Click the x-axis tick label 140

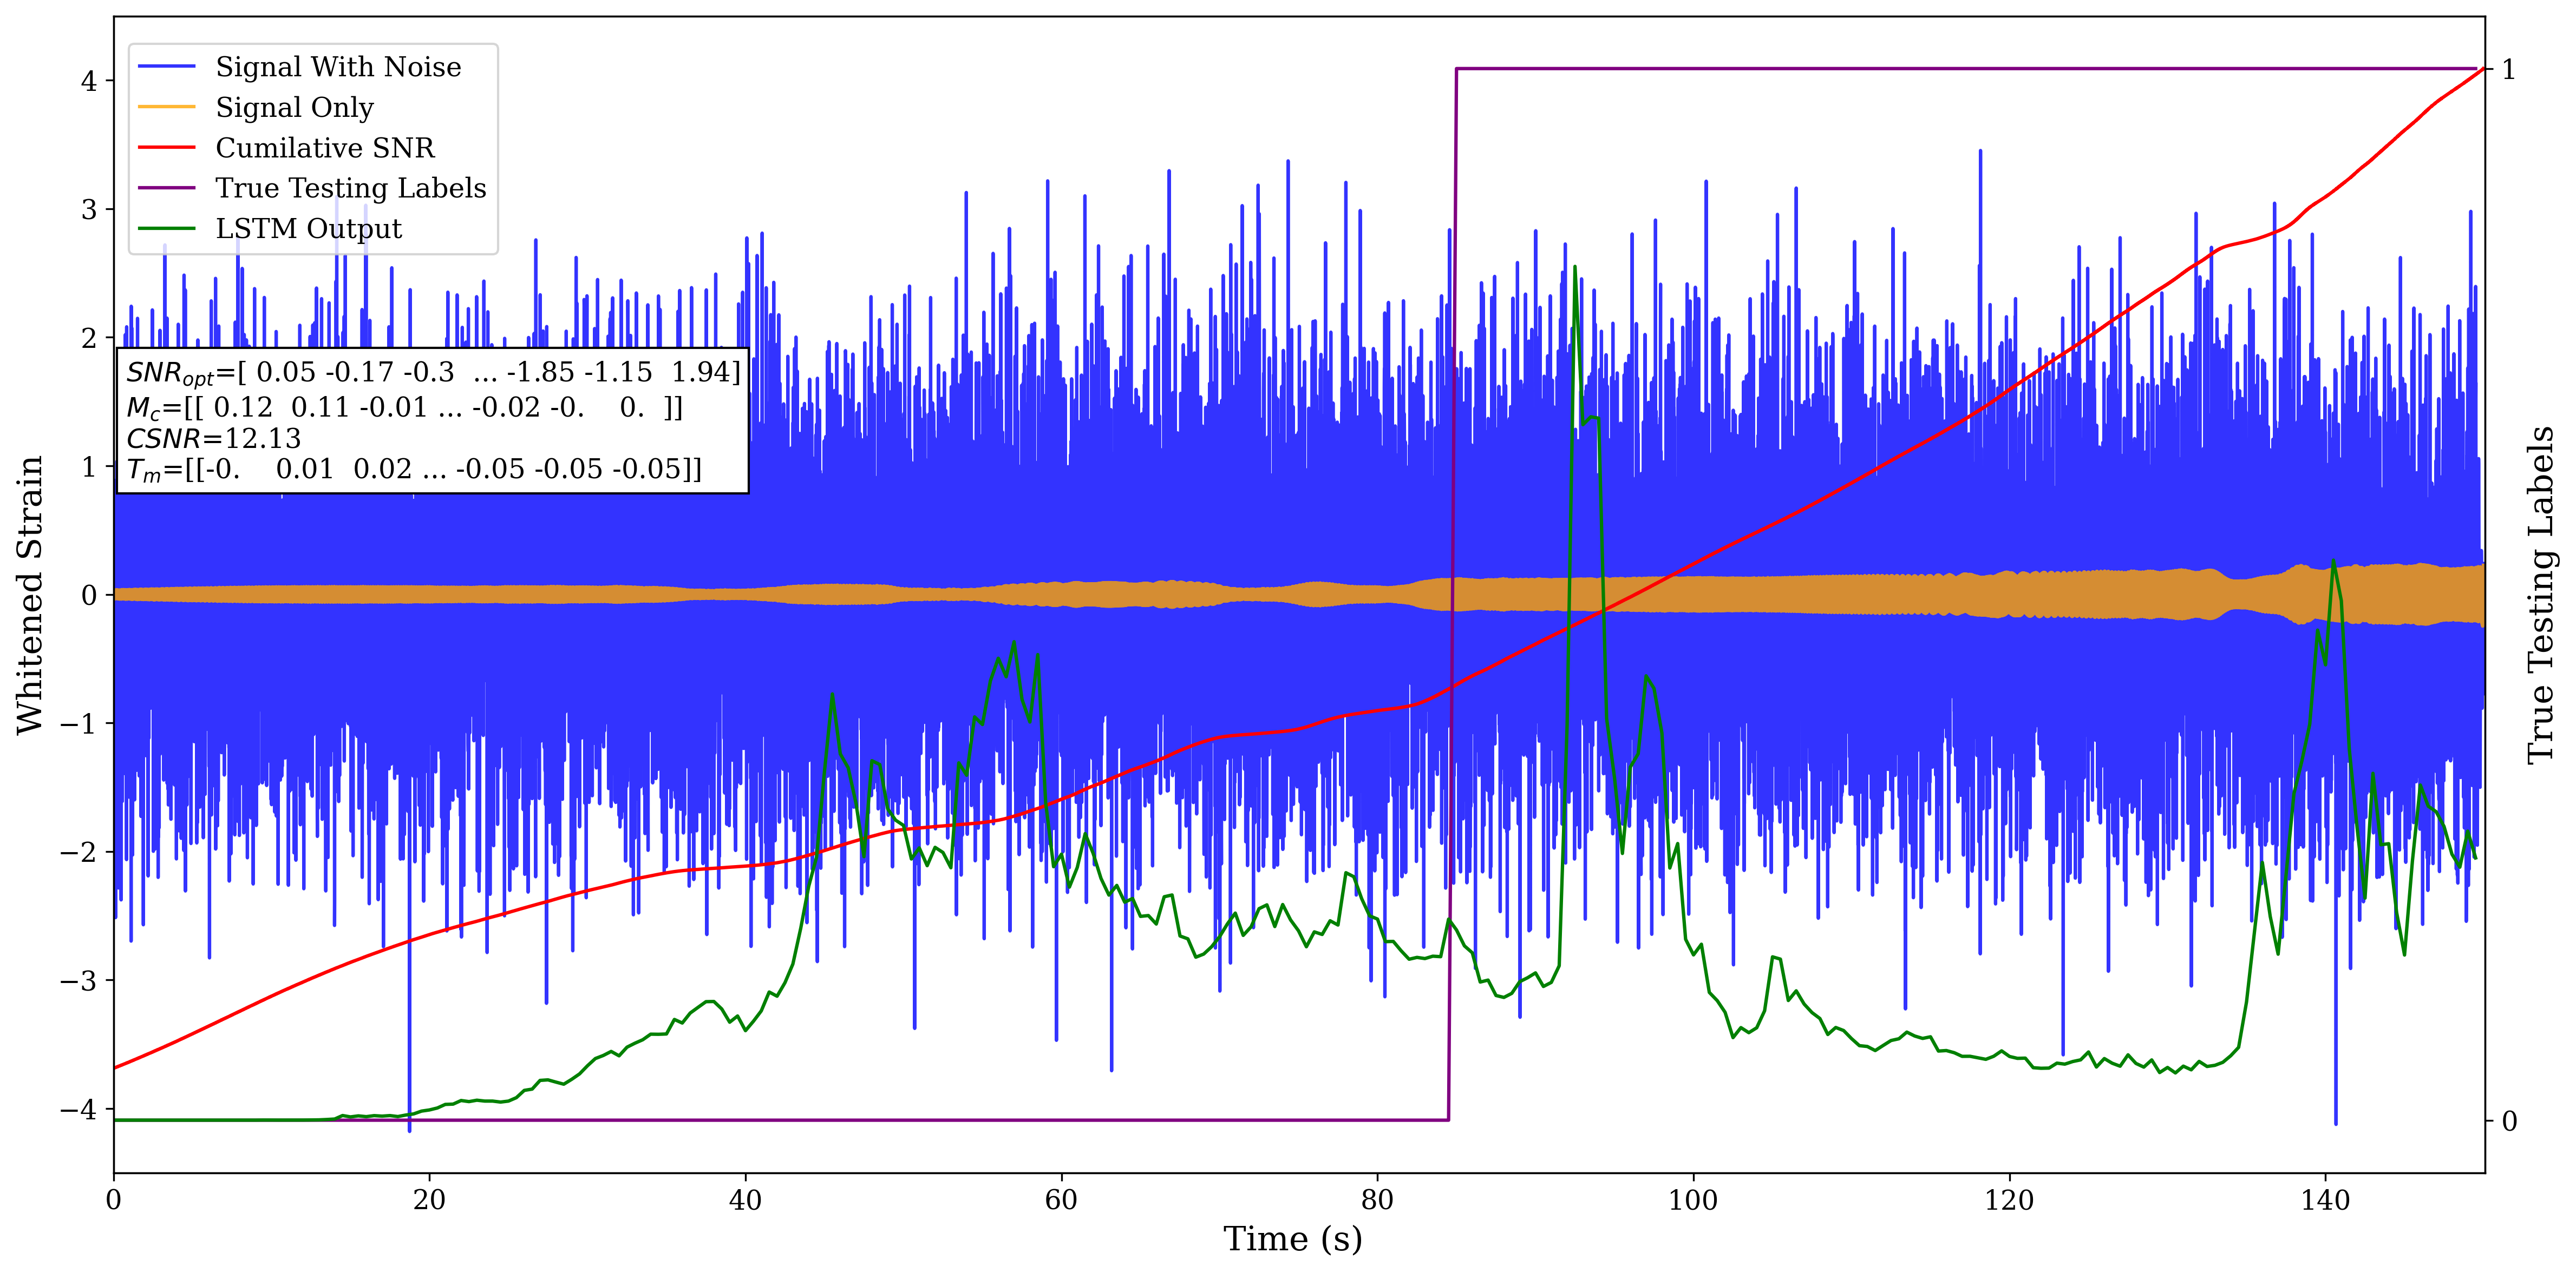click(x=2325, y=1199)
